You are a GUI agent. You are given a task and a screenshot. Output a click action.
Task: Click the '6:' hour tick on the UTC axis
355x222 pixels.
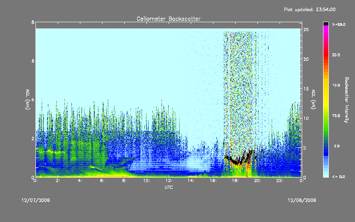click(x=103, y=181)
